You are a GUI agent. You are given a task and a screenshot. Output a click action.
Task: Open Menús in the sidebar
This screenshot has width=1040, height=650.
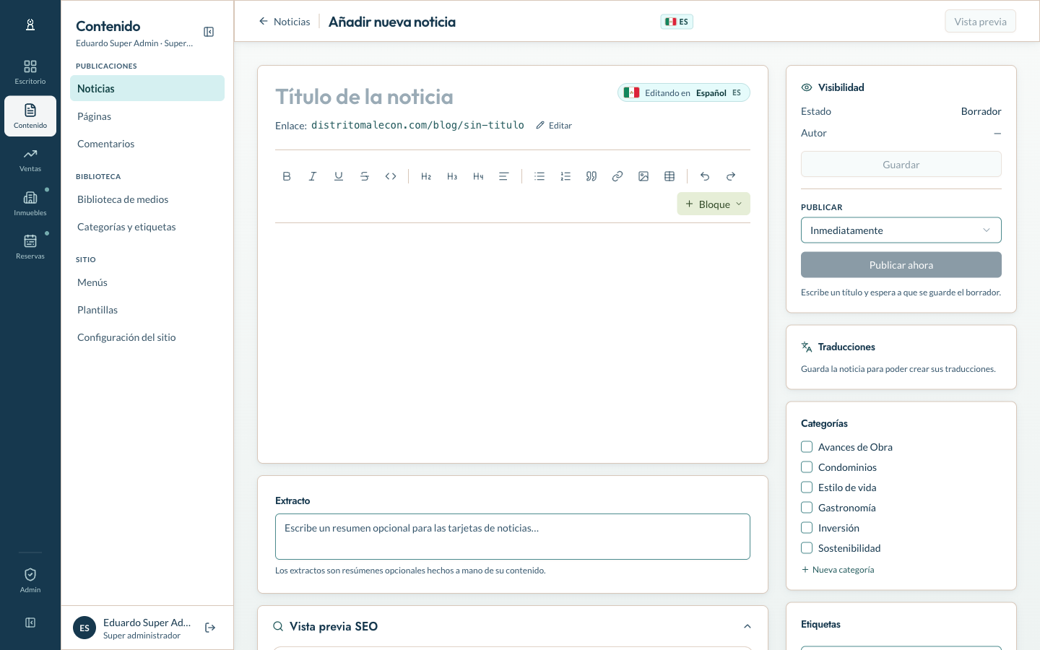(147, 282)
